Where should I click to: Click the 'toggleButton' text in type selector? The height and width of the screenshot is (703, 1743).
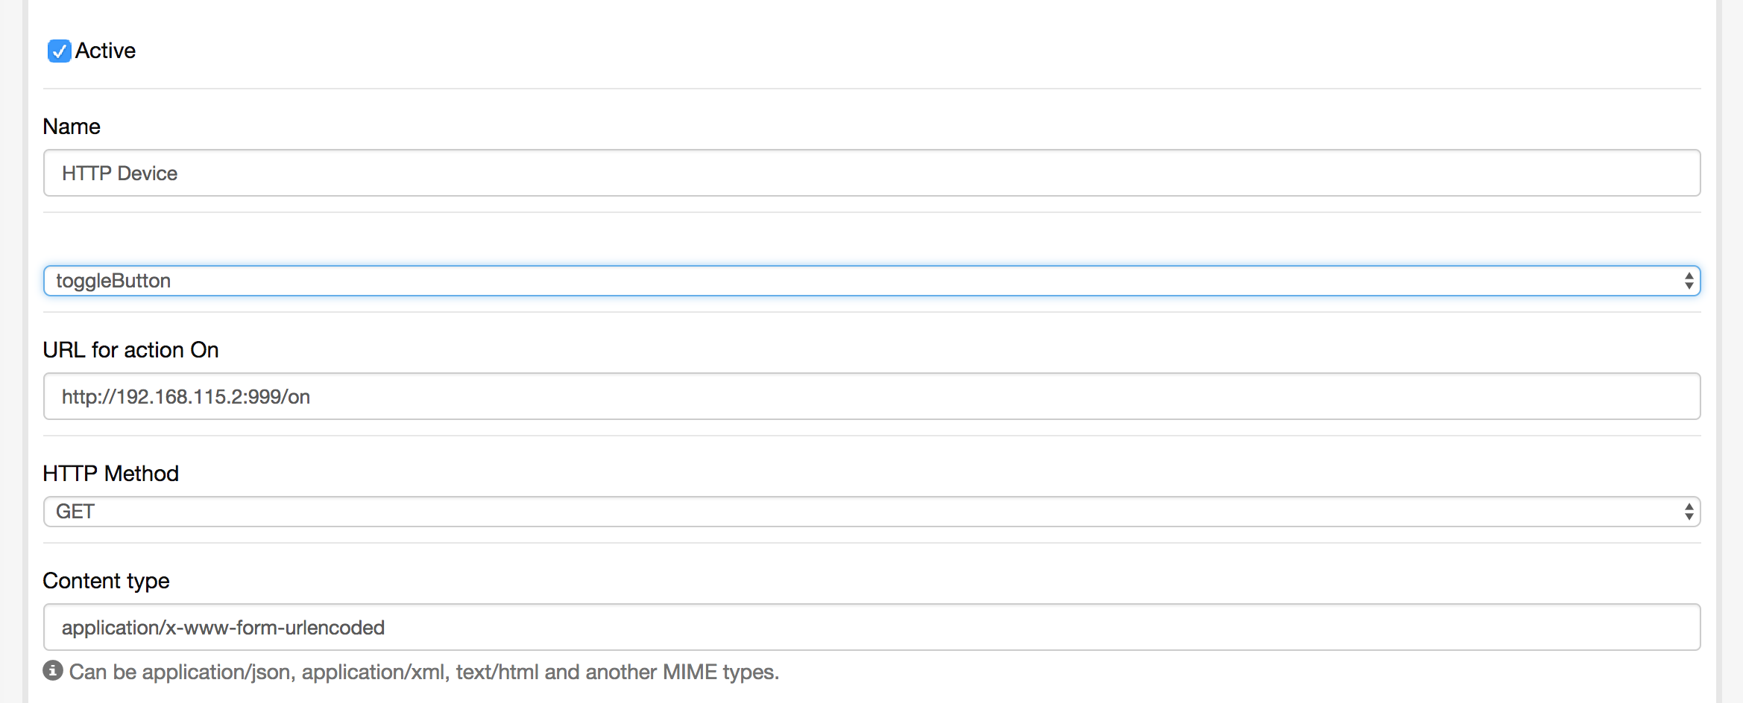tap(113, 281)
